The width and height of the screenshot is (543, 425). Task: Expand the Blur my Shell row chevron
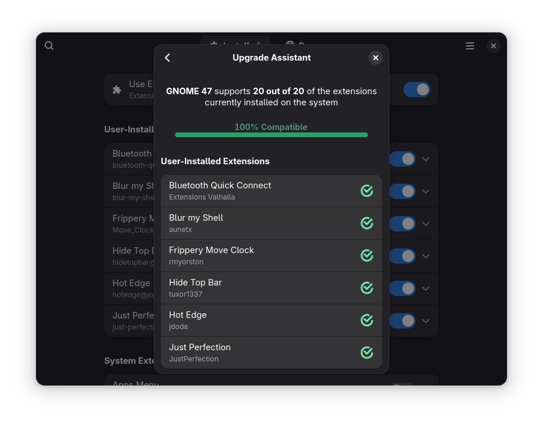[x=426, y=191]
